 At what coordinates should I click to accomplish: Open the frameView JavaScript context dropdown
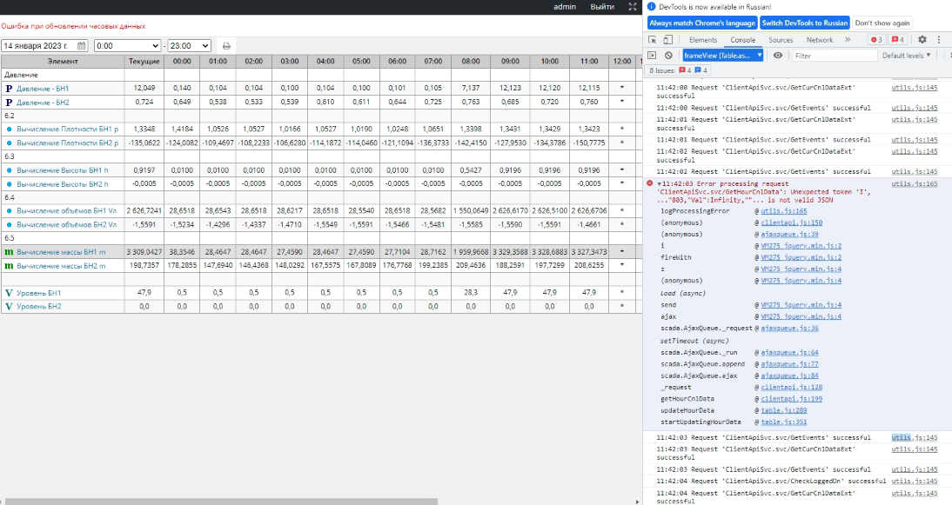[x=722, y=55]
